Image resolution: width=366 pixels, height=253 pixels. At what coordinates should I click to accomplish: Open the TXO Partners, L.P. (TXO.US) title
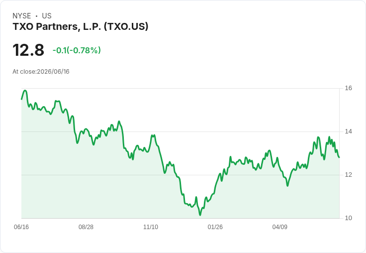click(81, 26)
